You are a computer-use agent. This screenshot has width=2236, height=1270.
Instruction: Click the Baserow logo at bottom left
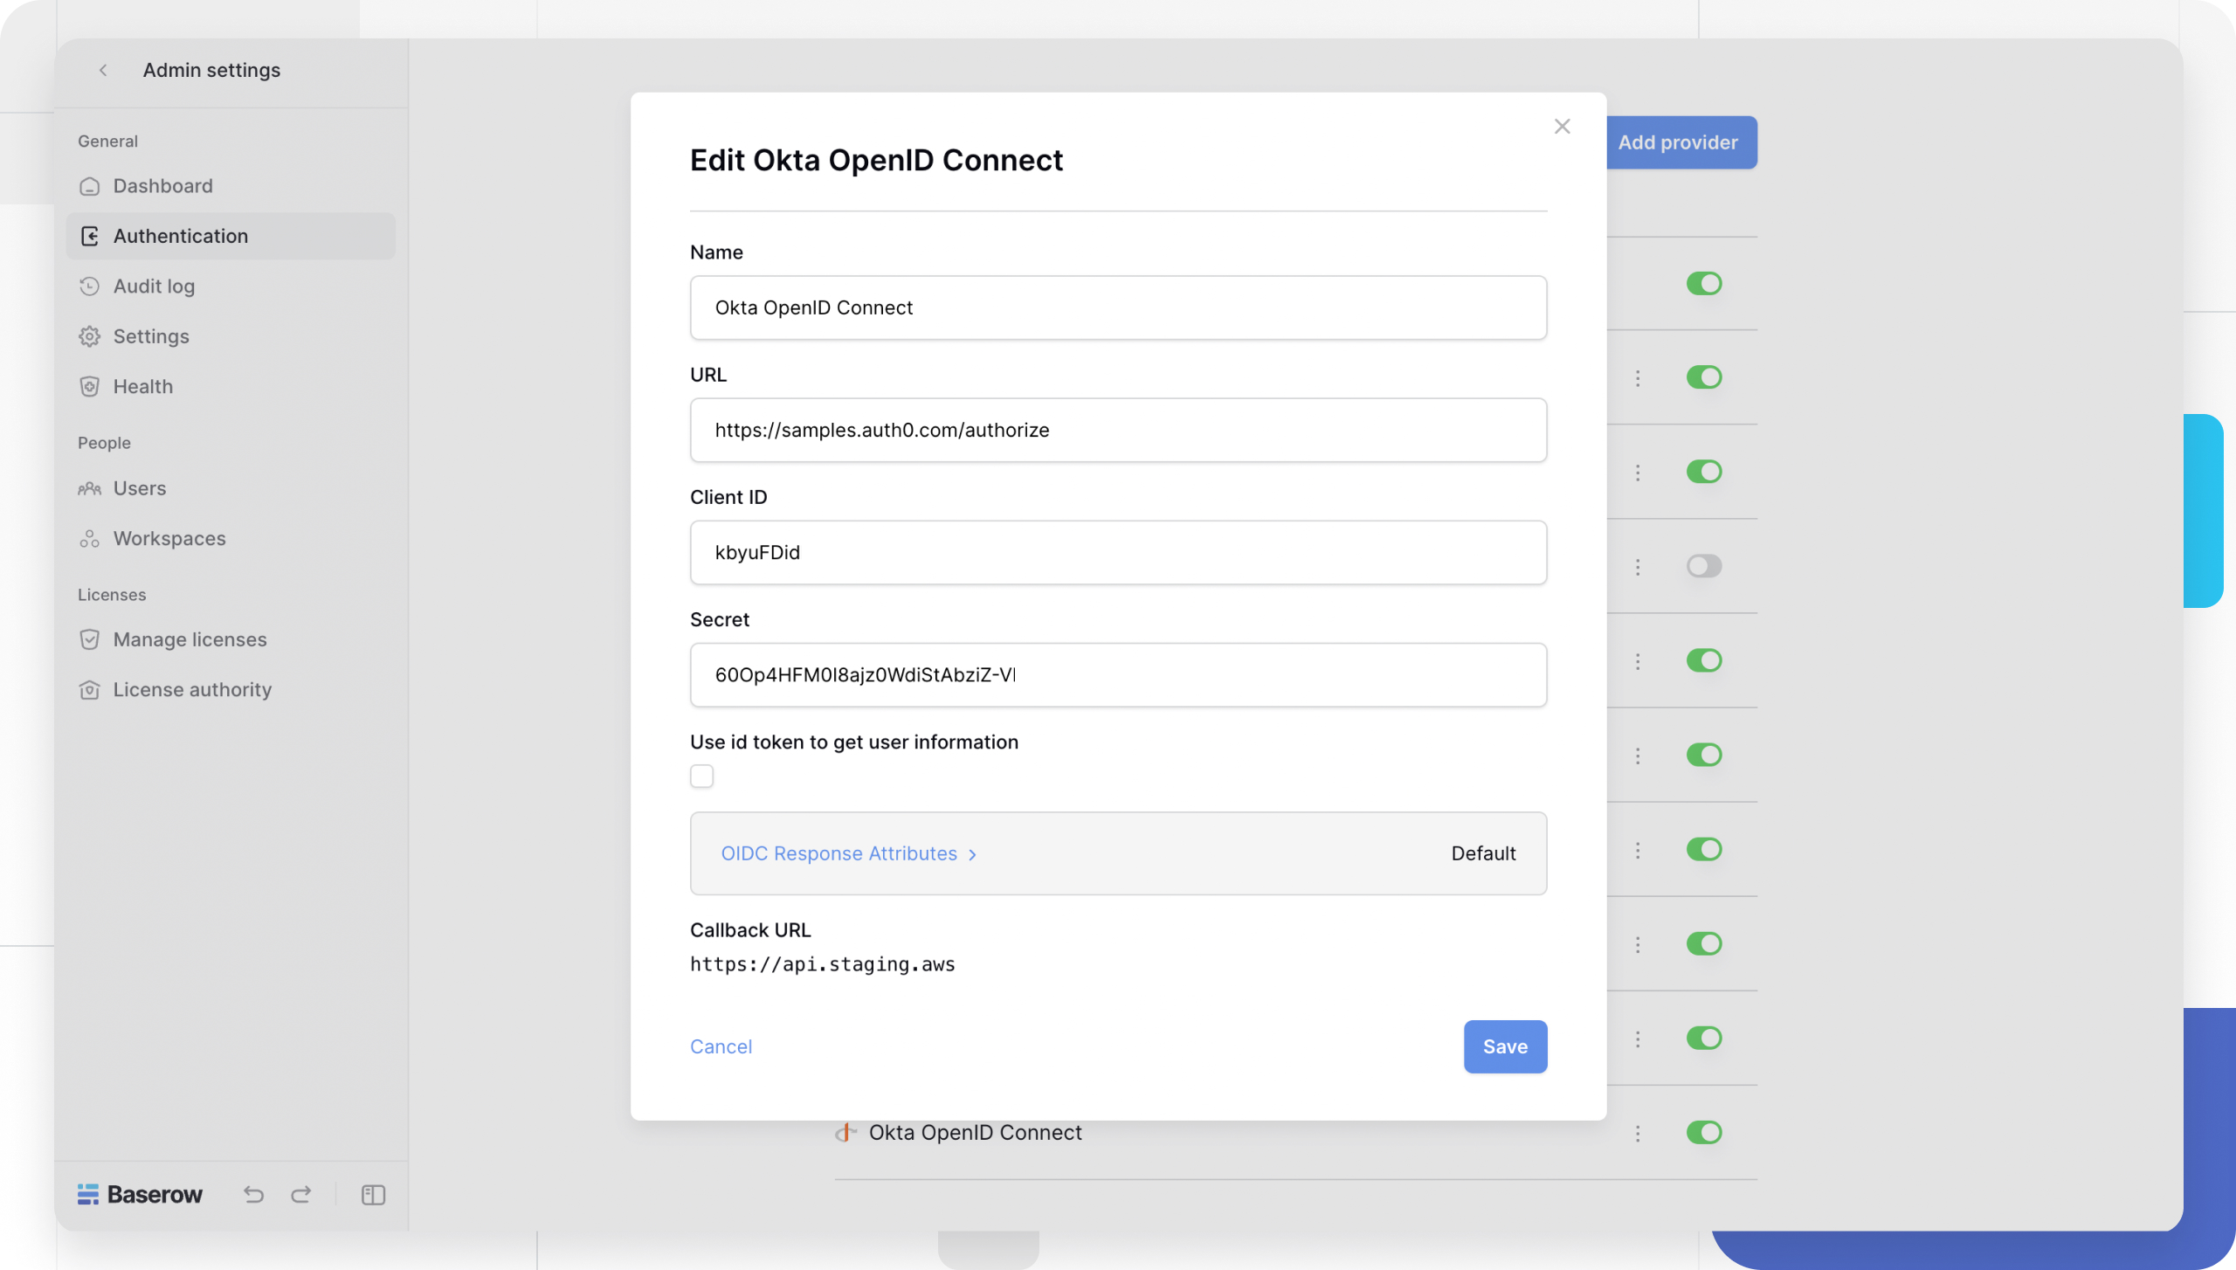click(x=140, y=1194)
